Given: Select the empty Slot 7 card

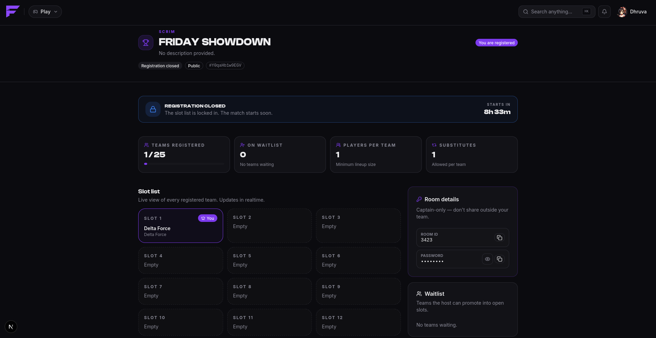Looking at the screenshot, I should [x=181, y=291].
